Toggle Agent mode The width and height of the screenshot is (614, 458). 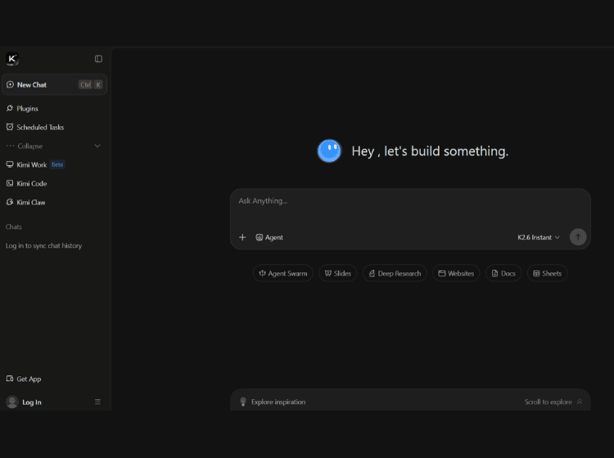[x=269, y=237]
